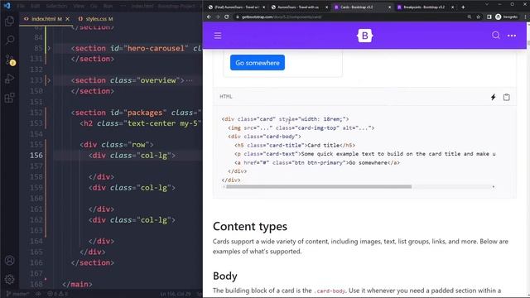Screen dimensions: 530x298
Task: Click browser forward arrow
Action: pyautogui.click(x=218, y=17)
